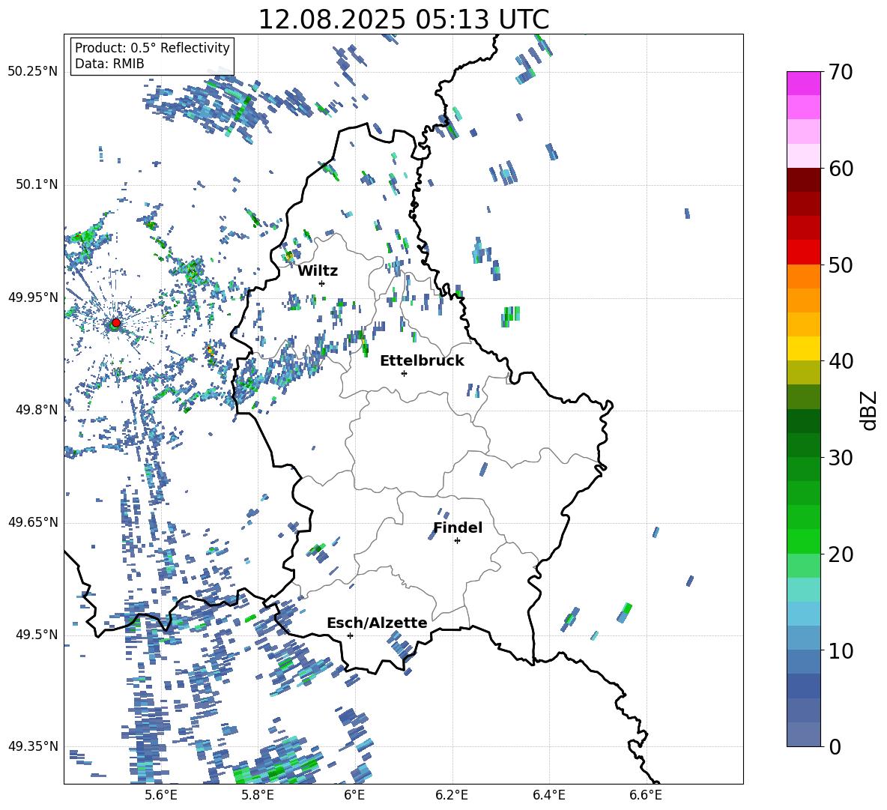Click the 5.6°E longitude label
The image size is (887, 810).
coord(161,795)
